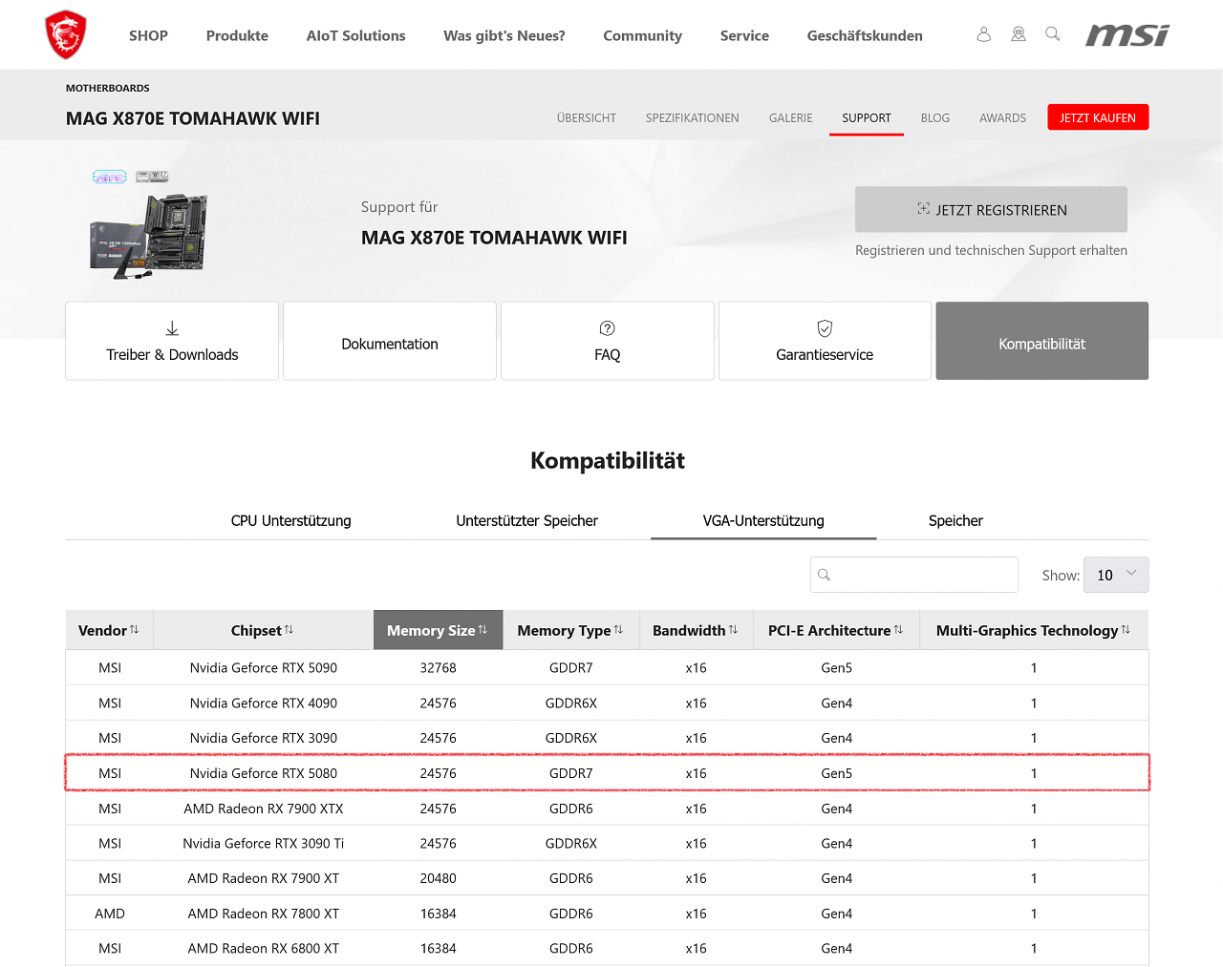Open the Produkte menu
This screenshot has width=1223, height=967.
tap(237, 35)
